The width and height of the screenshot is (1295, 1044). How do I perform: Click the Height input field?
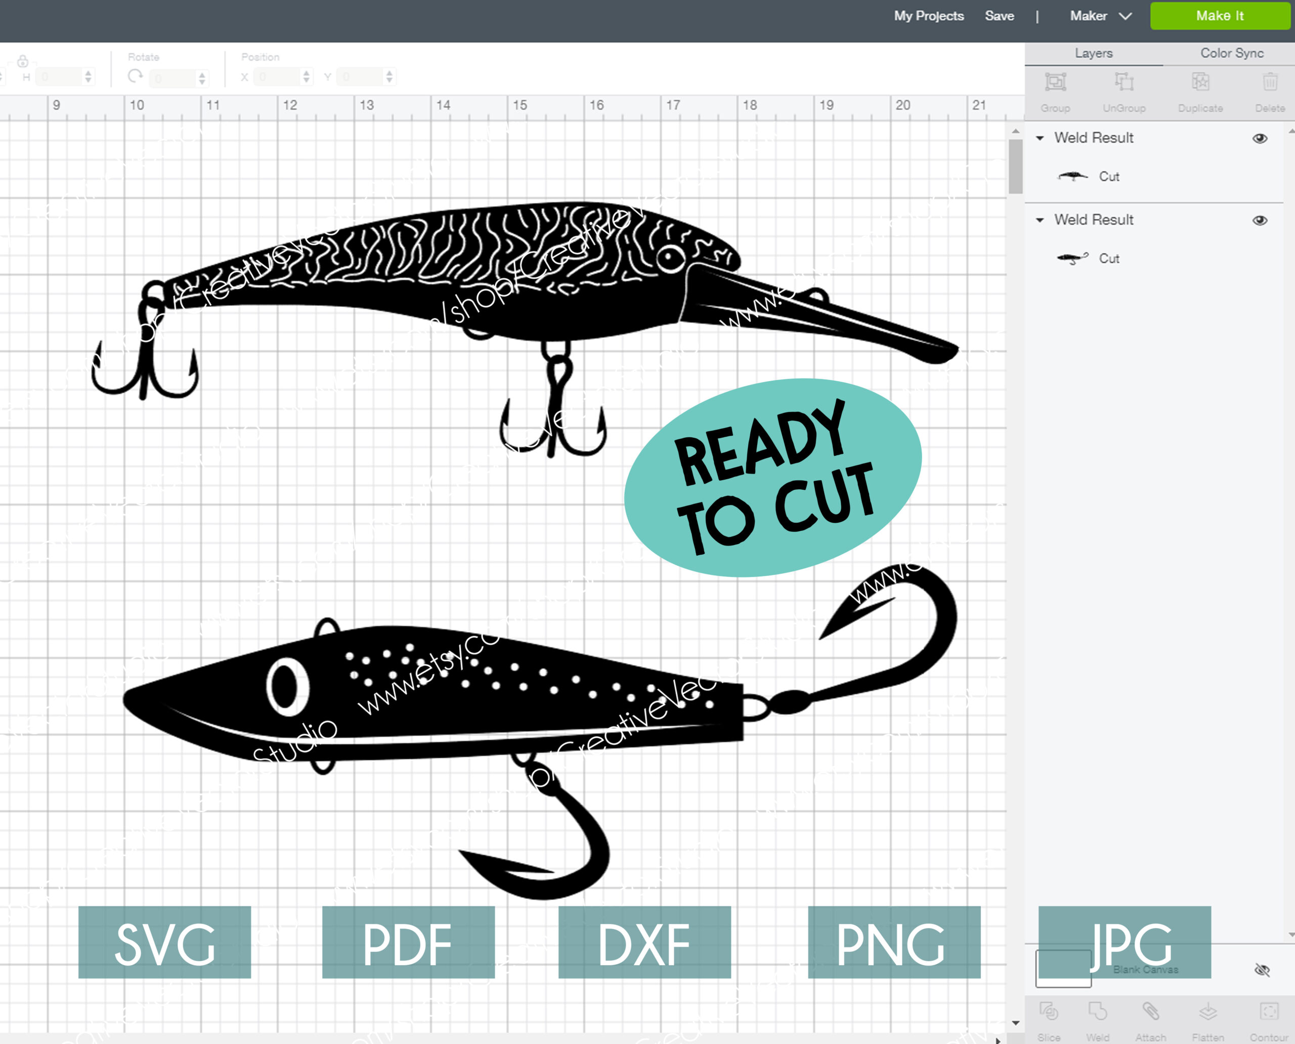tap(58, 77)
